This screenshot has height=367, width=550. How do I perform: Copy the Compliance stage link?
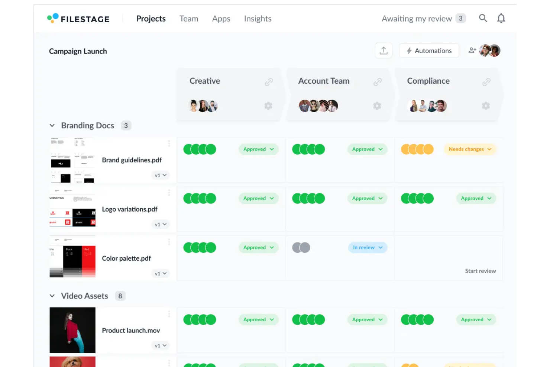click(x=486, y=82)
